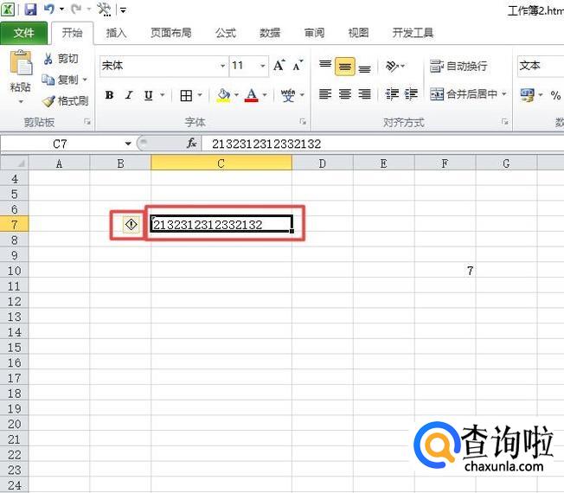Click the percent style icon

pyautogui.click(x=555, y=95)
